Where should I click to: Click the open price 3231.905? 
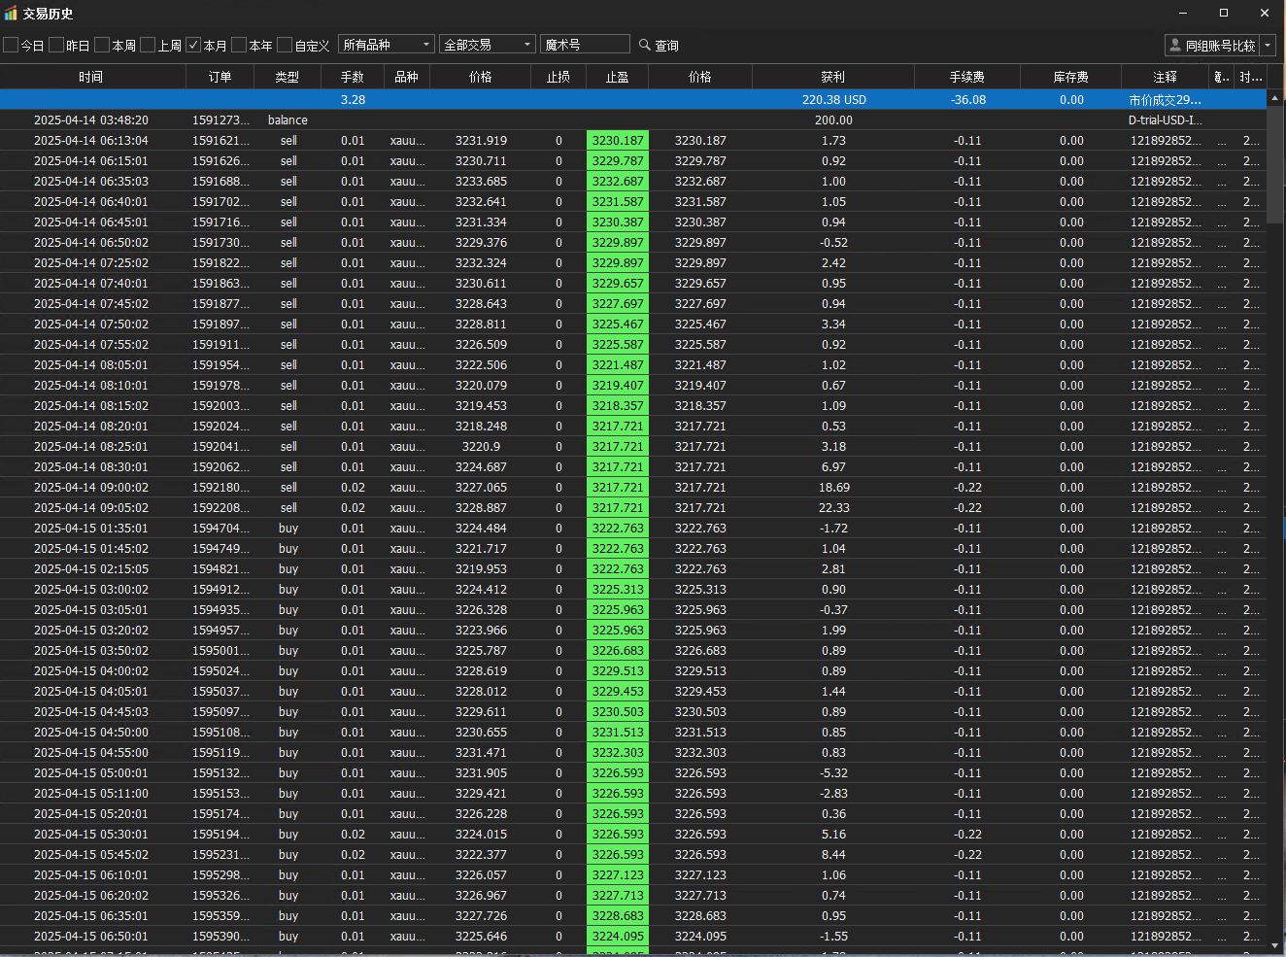[481, 773]
